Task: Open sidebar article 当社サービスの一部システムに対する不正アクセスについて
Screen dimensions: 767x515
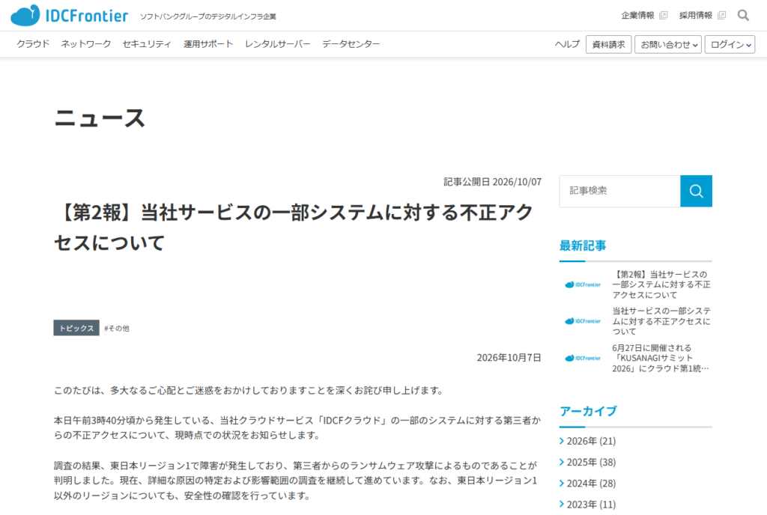Action: pyautogui.click(x=661, y=321)
